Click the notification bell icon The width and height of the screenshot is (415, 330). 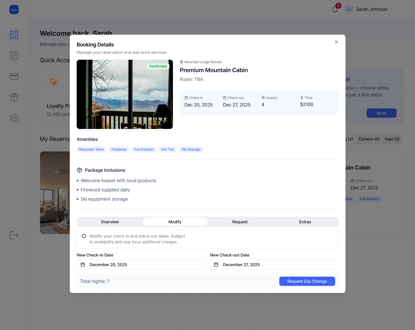coord(335,10)
